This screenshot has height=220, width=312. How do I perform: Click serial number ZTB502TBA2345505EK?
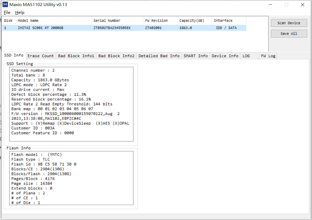point(112,28)
